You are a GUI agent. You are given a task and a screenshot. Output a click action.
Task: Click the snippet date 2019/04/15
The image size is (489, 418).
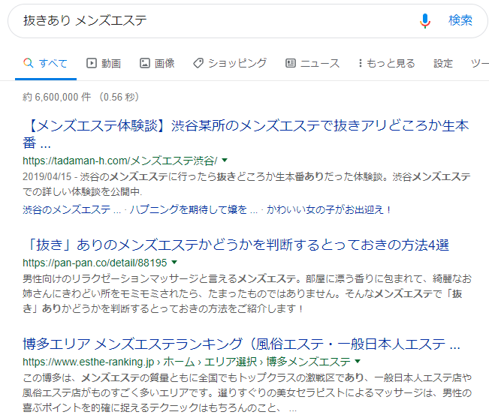(47, 176)
